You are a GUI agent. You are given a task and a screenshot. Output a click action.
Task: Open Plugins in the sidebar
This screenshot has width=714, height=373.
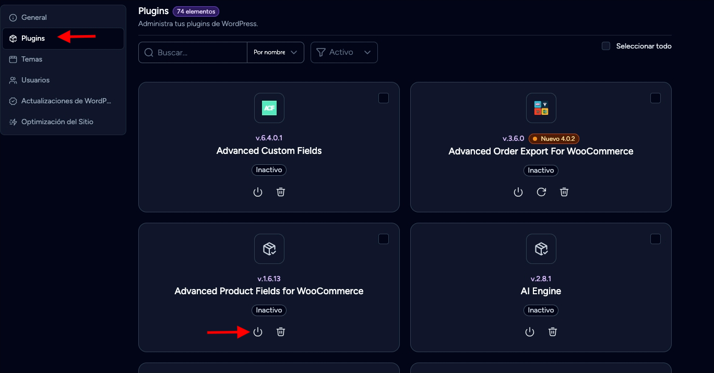[63, 39]
